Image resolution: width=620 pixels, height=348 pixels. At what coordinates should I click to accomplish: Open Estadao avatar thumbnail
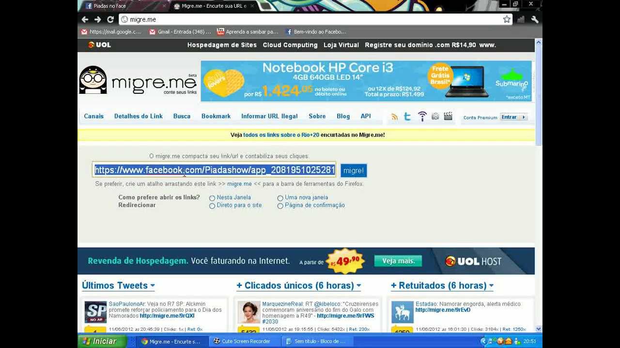click(x=403, y=312)
